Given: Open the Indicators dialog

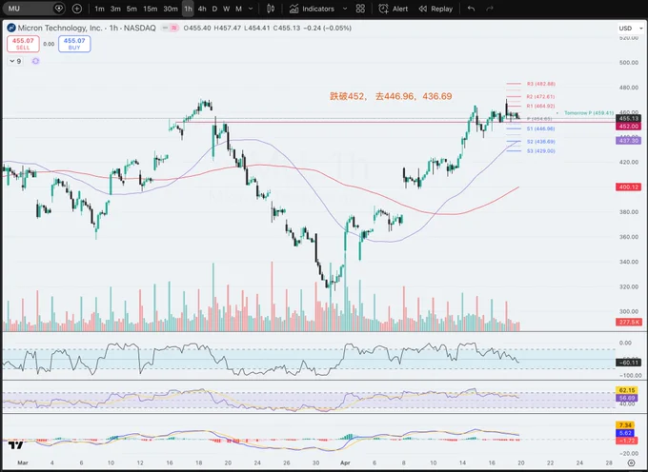Looking at the screenshot, I should pos(312,9).
